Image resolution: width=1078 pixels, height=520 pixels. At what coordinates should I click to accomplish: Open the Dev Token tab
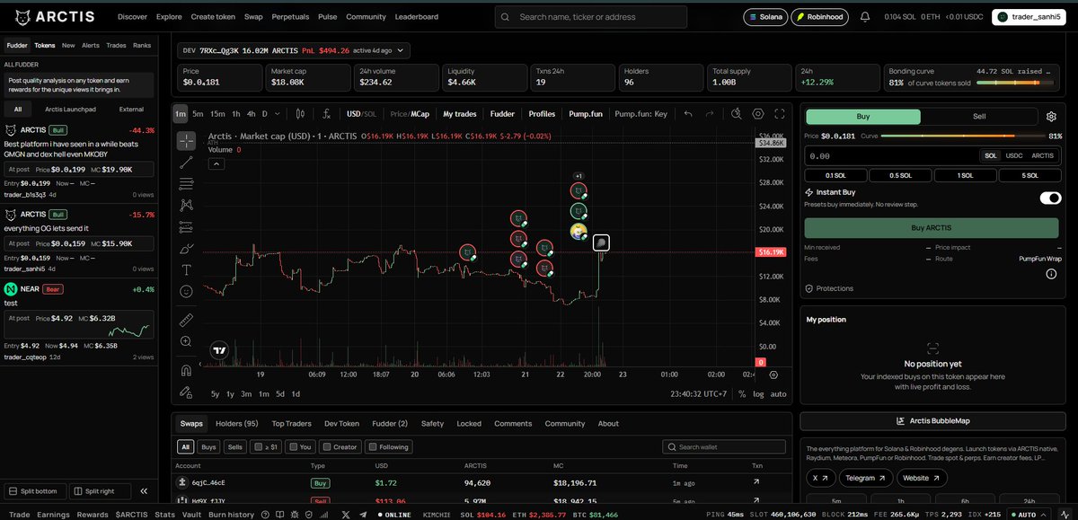coord(341,423)
